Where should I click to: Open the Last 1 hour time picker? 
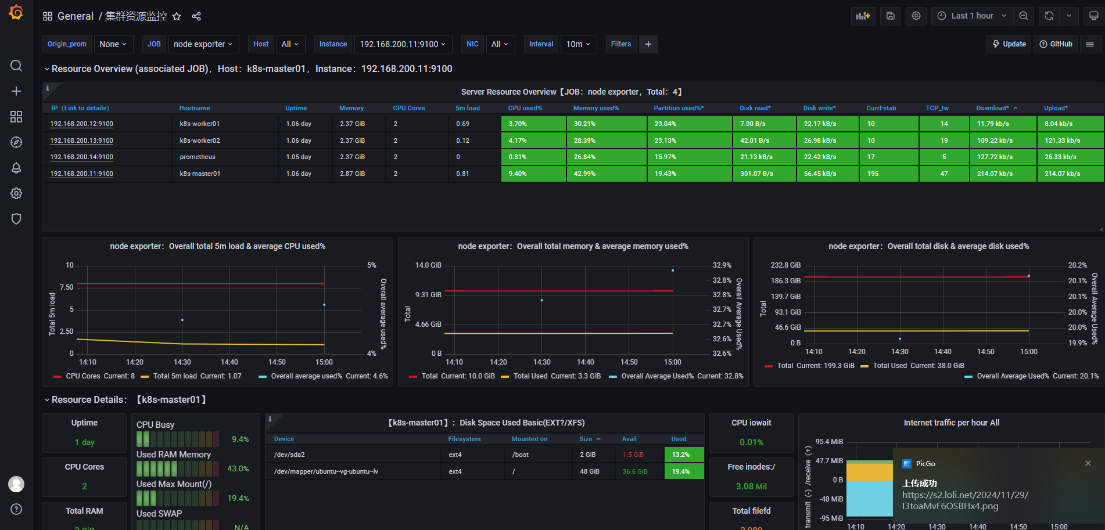pyautogui.click(x=972, y=16)
